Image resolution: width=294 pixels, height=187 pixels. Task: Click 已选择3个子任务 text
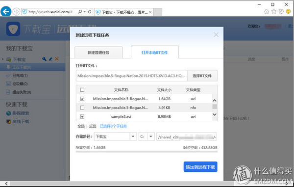114,126
